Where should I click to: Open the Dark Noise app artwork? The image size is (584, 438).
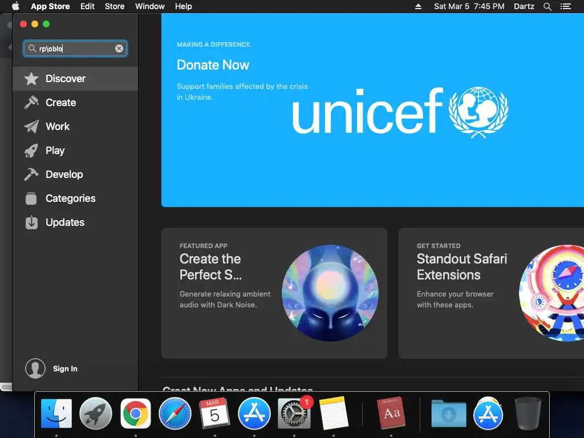pos(330,293)
